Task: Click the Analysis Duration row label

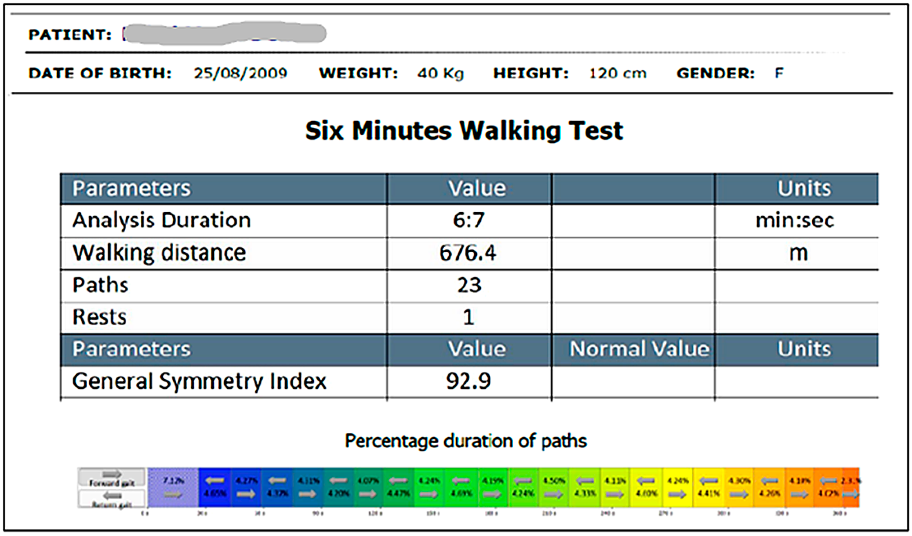Action: click(161, 221)
